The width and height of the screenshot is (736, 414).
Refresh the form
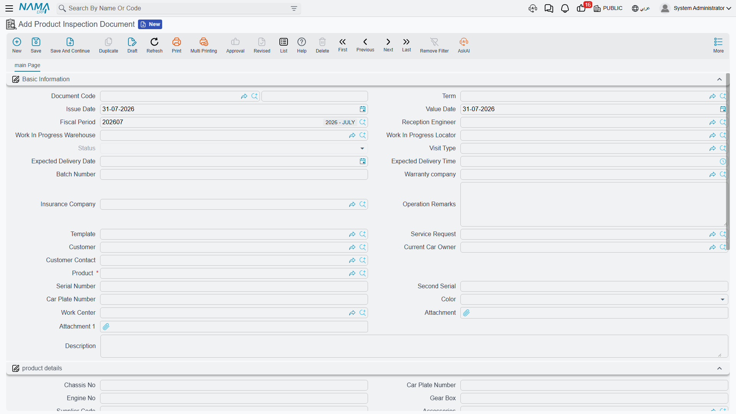[x=154, y=45]
